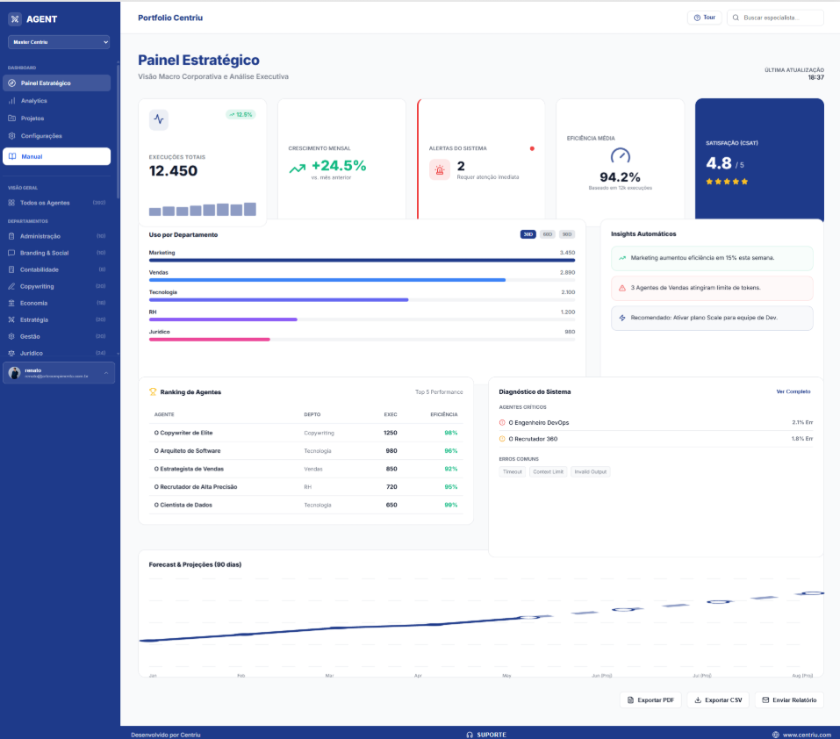Click the Marketing efficiency insight card
This screenshot has height=739, width=840.
[x=712, y=258]
